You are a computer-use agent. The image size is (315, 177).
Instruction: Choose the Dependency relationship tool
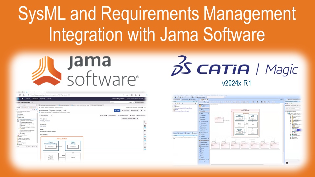pyautogui.click(x=204, y=129)
